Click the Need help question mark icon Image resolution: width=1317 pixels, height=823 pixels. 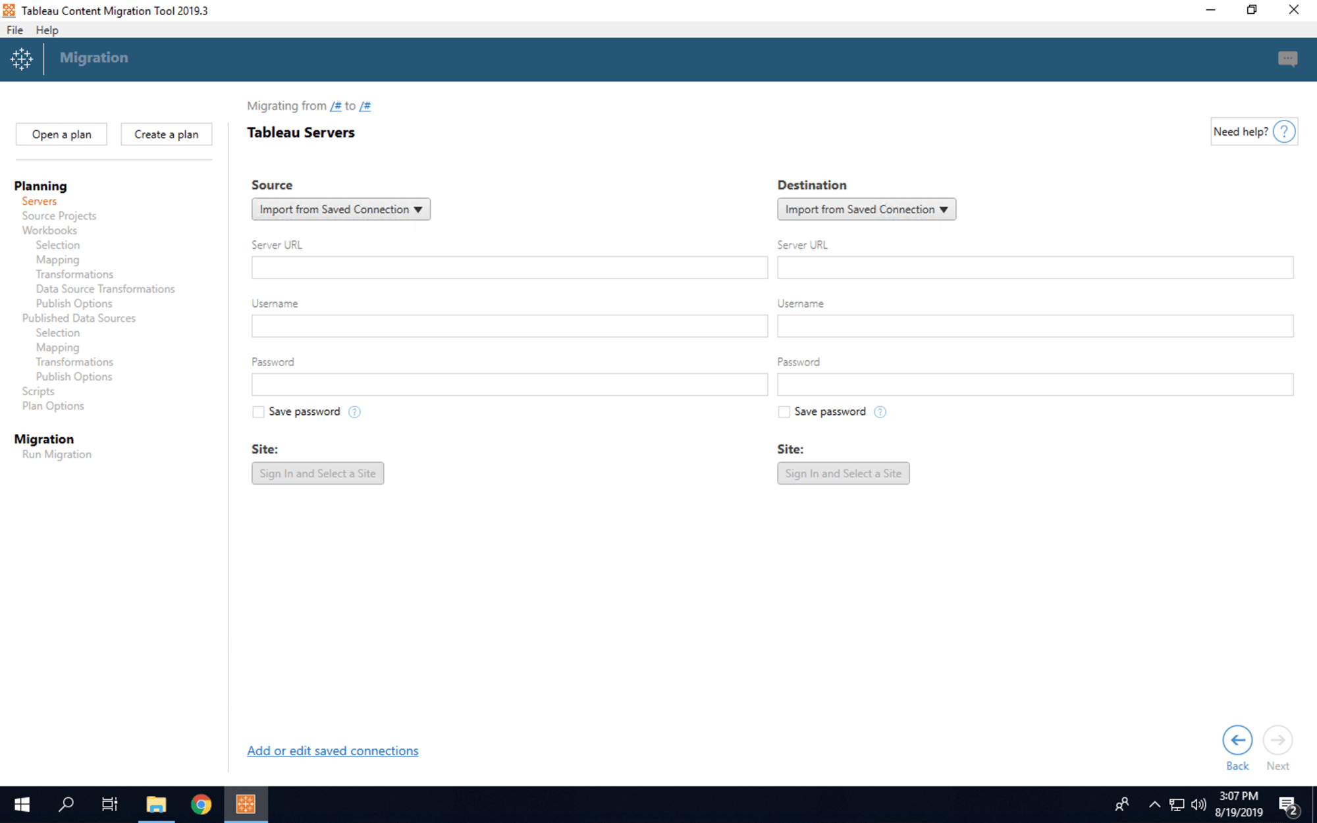coord(1283,132)
